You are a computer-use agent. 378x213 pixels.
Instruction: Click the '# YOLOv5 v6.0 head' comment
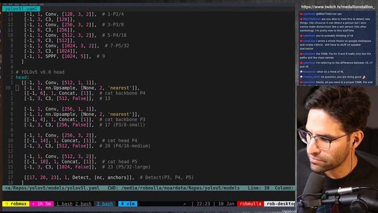40,72
